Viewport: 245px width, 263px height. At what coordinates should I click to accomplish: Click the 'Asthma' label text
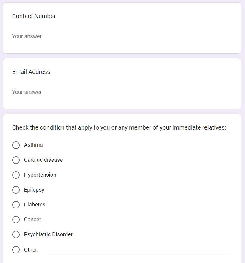33,145
